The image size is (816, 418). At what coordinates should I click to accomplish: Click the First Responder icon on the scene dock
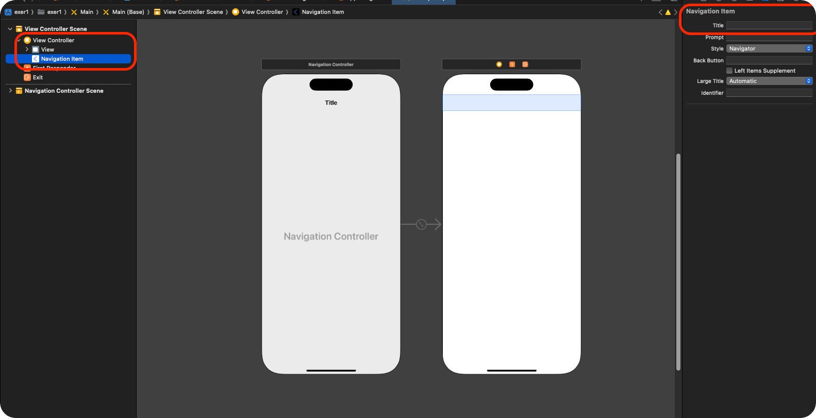pos(512,64)
